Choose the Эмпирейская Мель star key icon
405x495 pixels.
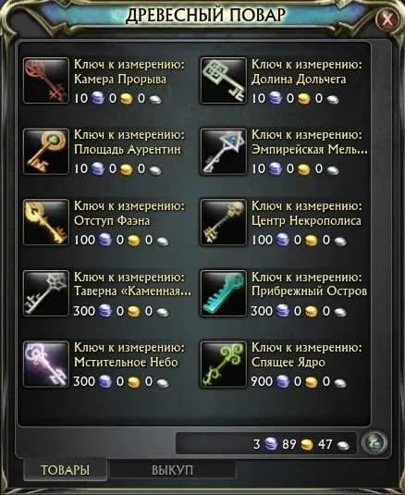coord(224,151)
